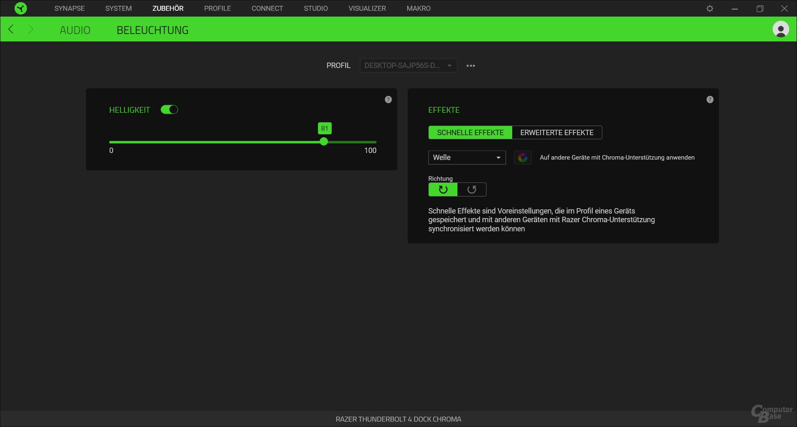Switch to the Audio subtab
The width and height of the screenshot is (797, 427).
coord(75,30)
